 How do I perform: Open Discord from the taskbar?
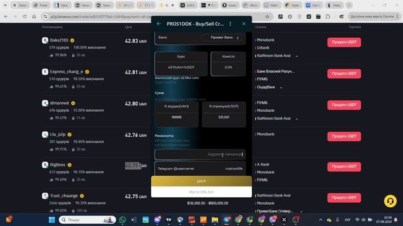[x=157, y=220]
